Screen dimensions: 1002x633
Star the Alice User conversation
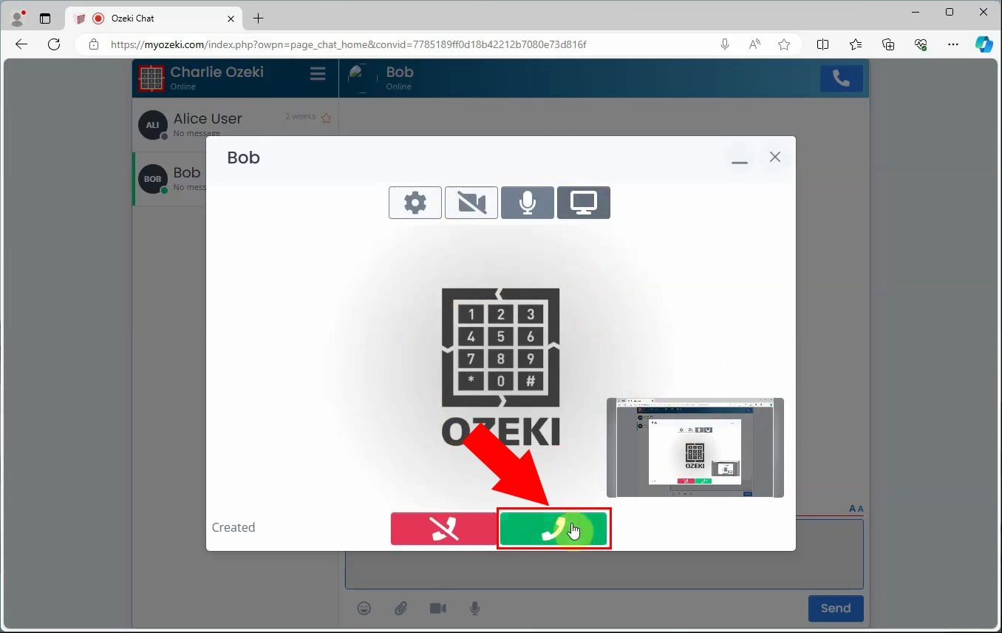click(326, 118)
